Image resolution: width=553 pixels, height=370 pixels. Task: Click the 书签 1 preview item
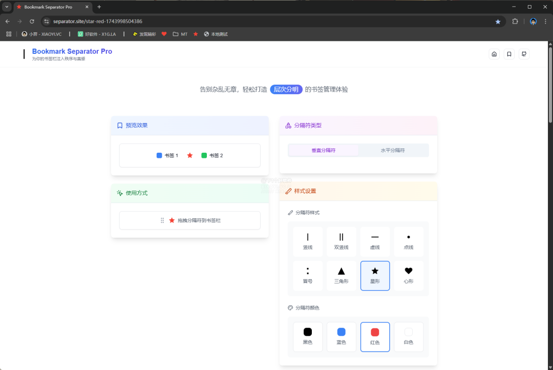tap(167, 155)
